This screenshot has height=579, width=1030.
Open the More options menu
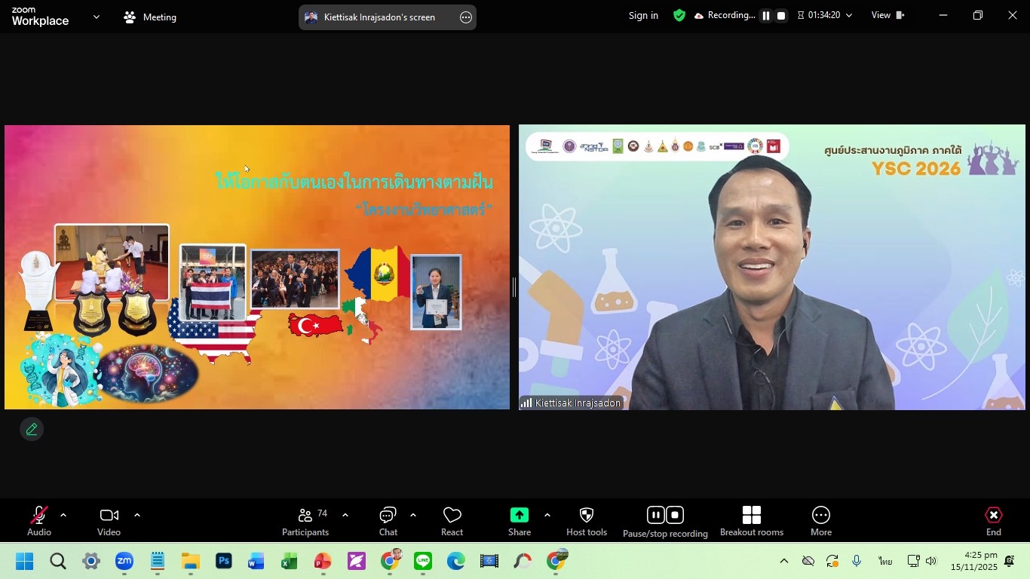pos(820,521)
